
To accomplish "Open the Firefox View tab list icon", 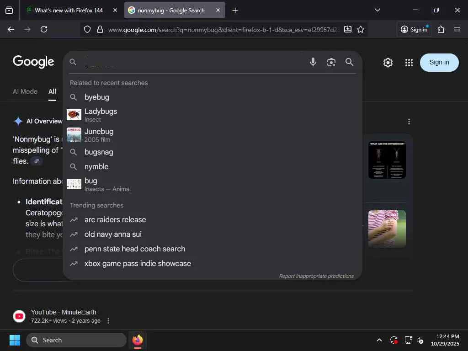I will 9,10.
